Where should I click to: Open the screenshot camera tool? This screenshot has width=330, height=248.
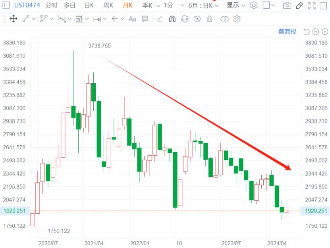point(287,6)
